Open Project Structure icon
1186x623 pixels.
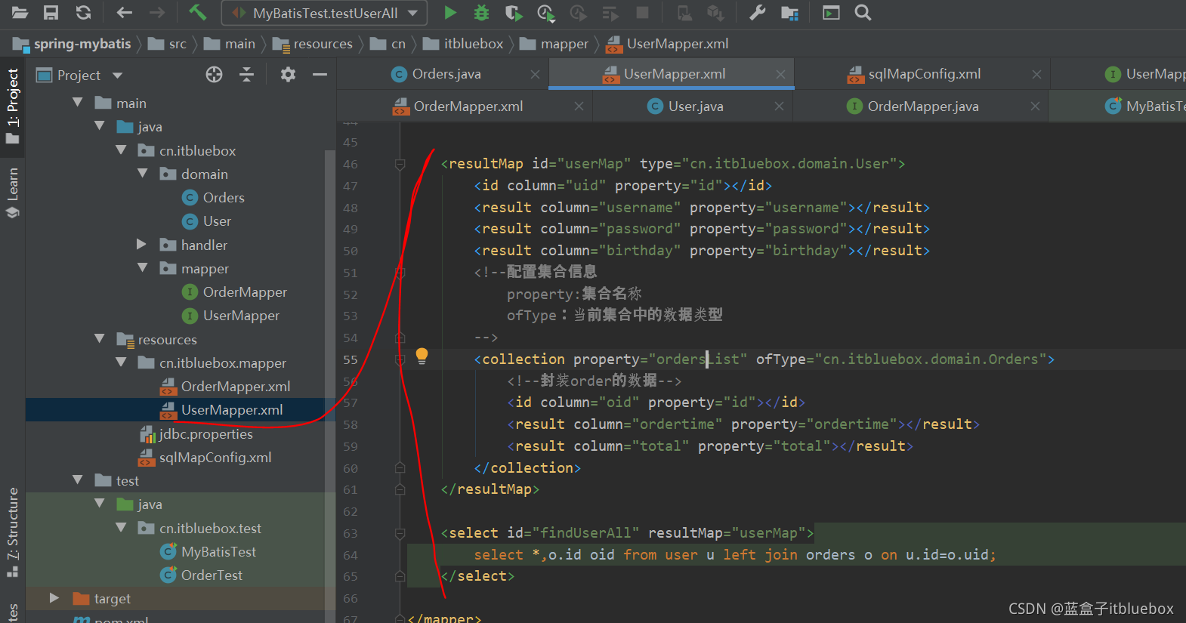pyautogui.click(x=789, y=12)
